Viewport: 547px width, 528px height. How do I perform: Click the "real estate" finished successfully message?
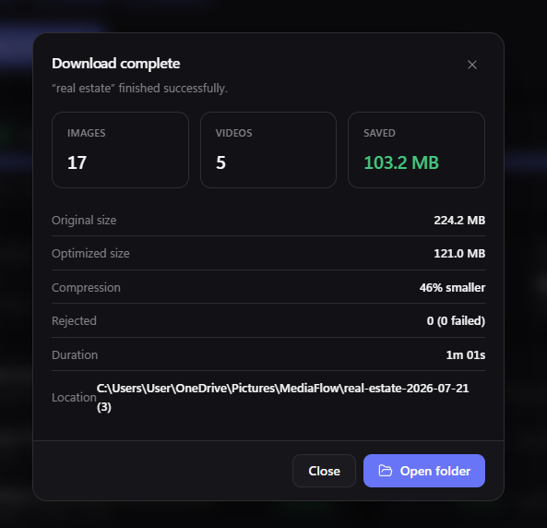tap(139, 89)
